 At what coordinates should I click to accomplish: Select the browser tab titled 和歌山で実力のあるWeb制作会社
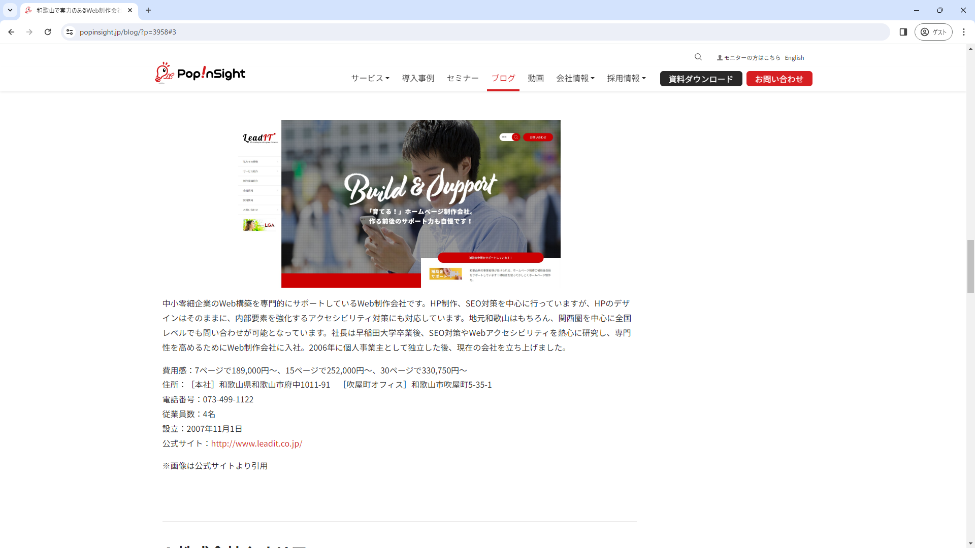(79, 10)
